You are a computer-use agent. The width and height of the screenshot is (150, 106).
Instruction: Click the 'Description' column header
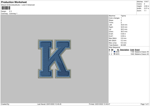click(124, 50)
